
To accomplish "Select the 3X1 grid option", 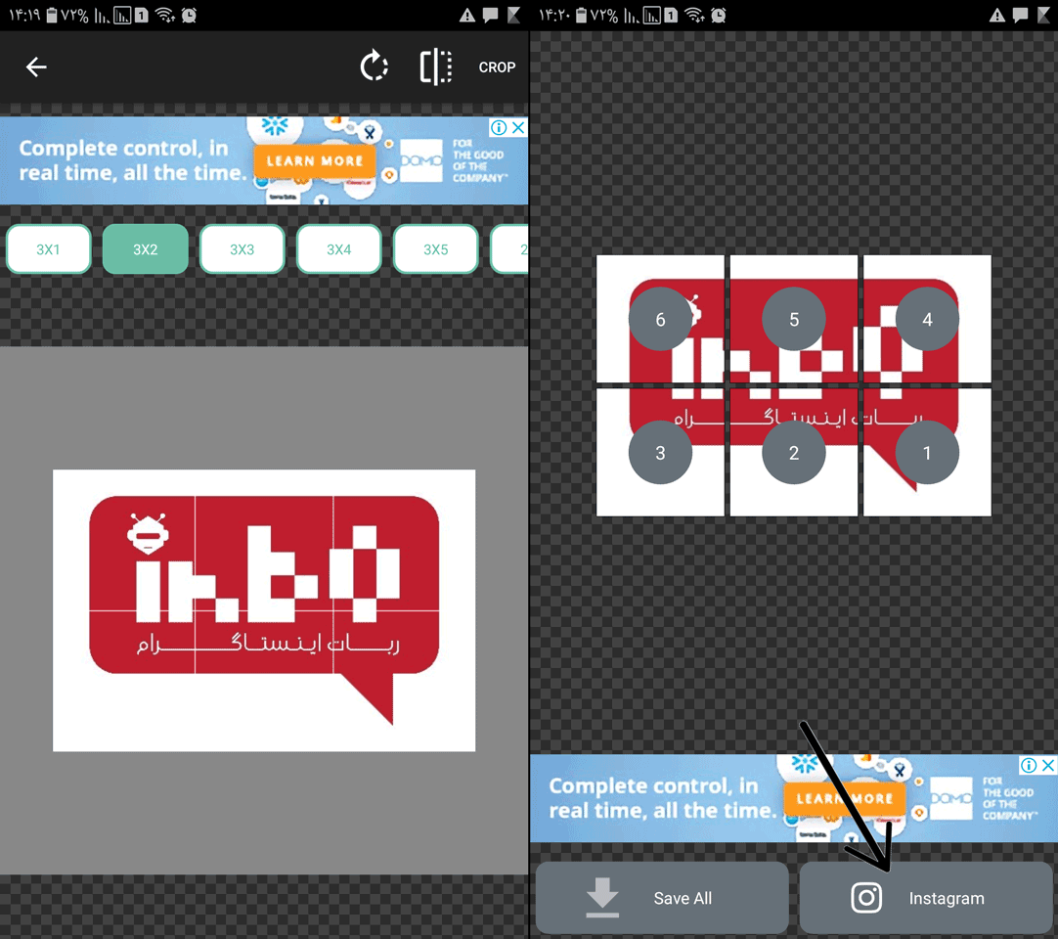I will 49,249.
